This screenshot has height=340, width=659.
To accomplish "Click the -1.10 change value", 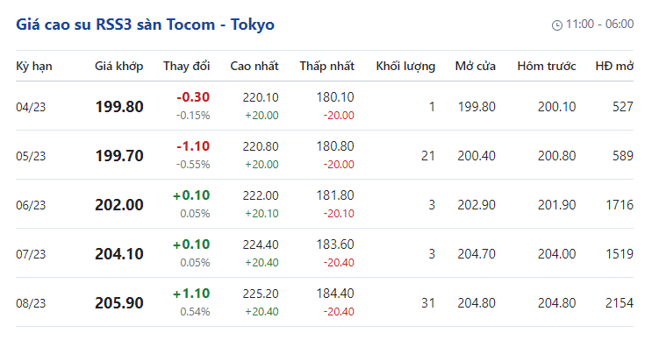I will [x=193, y=146].
